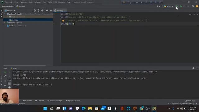This screenshot has width=199, height=112.
Task: Click the pythonProject3 breadcrumb
Action: pyautogui.click(x=8, y=6)
